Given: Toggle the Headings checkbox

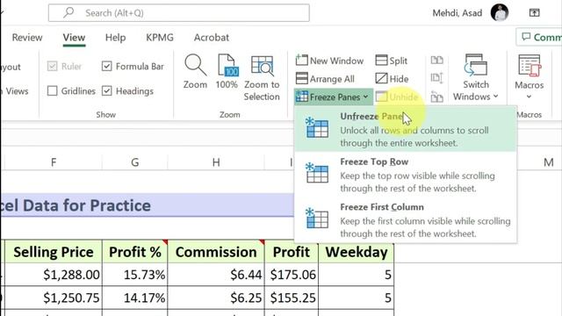Looking at the screenshot, I should coord(107,90).
